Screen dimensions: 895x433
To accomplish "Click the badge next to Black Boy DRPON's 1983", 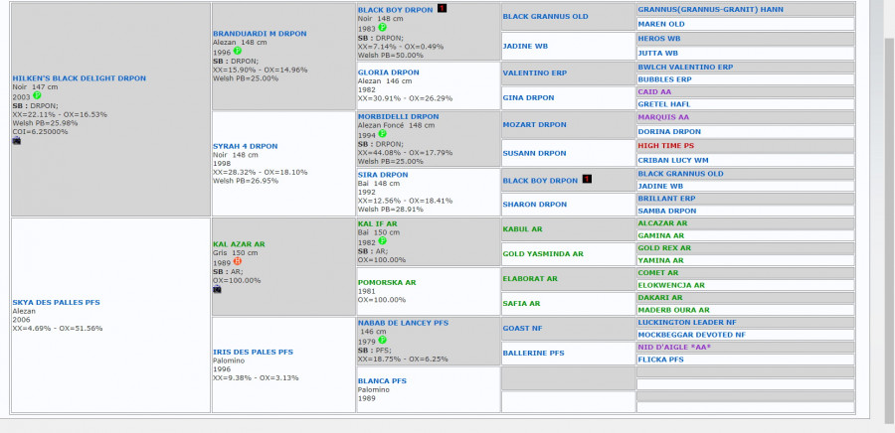I will 382,28.
